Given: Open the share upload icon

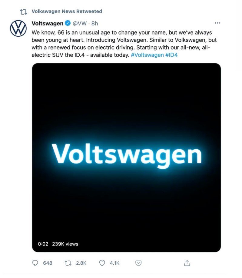Looking at the screenshot, I should (x=187, y=263).
